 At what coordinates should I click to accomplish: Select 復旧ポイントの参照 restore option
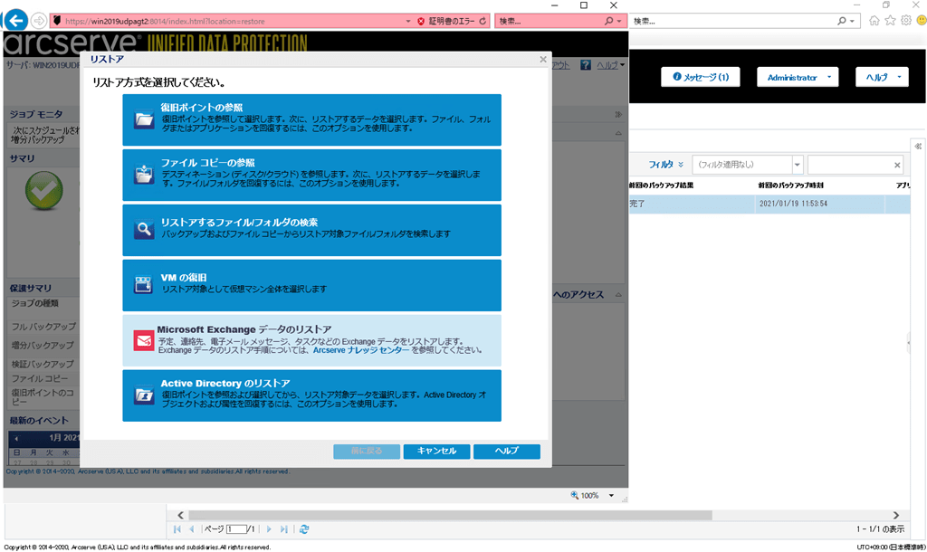[x=311, y=120]
